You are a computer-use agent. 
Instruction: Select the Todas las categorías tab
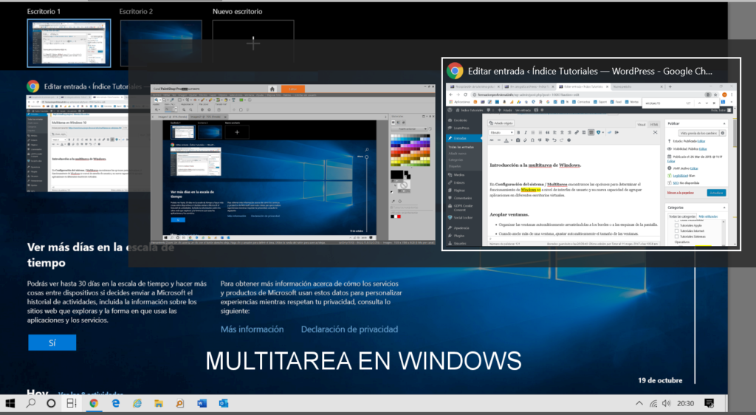[x=682, y=216]
